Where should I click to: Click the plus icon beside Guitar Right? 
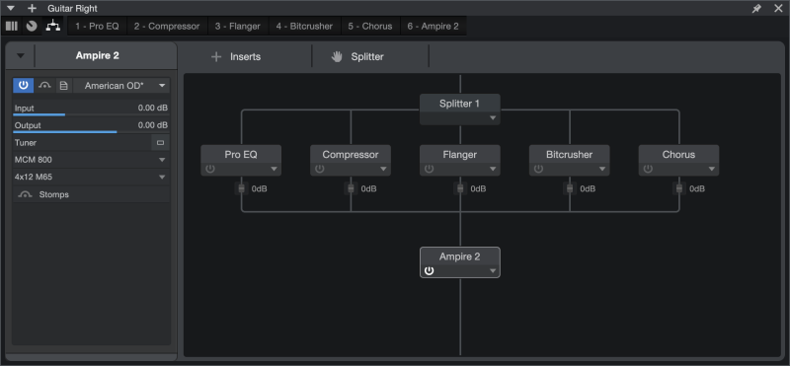(x=33, y=8)
